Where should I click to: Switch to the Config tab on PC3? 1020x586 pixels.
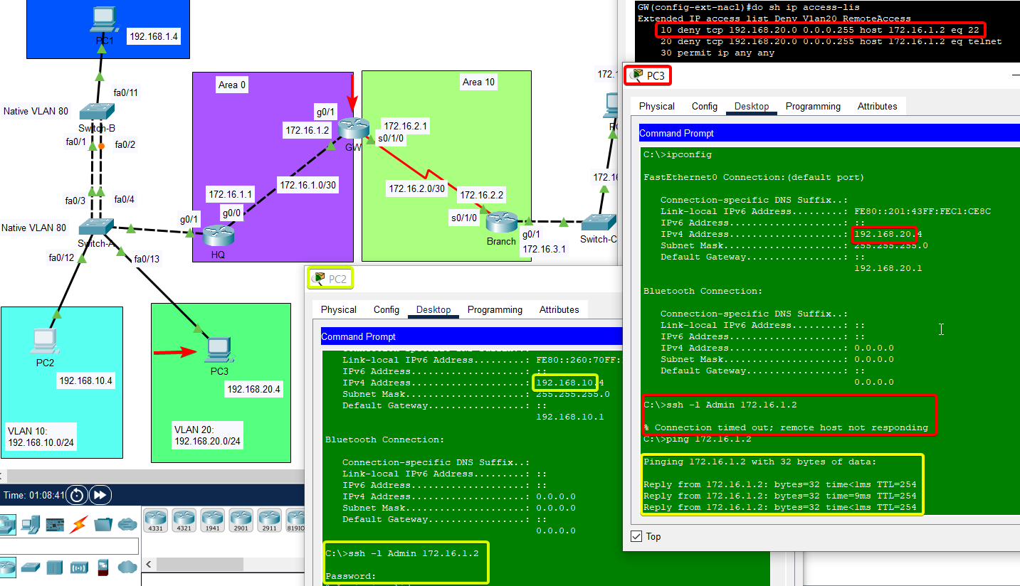[704, 106]
